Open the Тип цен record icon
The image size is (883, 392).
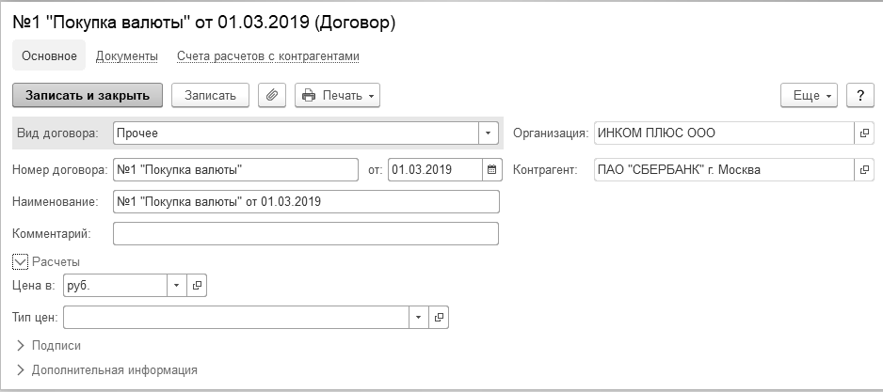coord(439,318)
